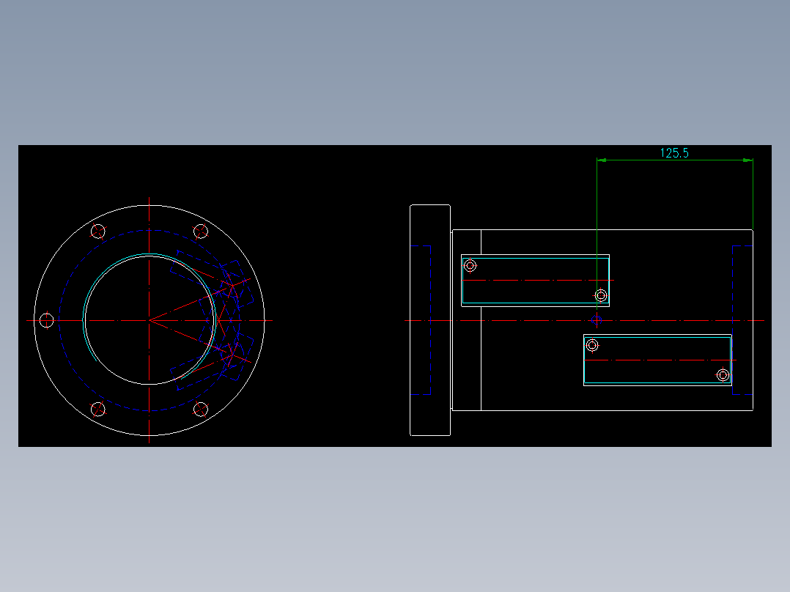Click the upper-left bolt hole on the flange
The width and height of the screenshot is (790, 592).
coord(97,232)
